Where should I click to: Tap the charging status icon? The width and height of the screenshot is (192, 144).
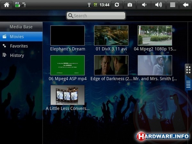pyautogui.click(x=95, y=5)
